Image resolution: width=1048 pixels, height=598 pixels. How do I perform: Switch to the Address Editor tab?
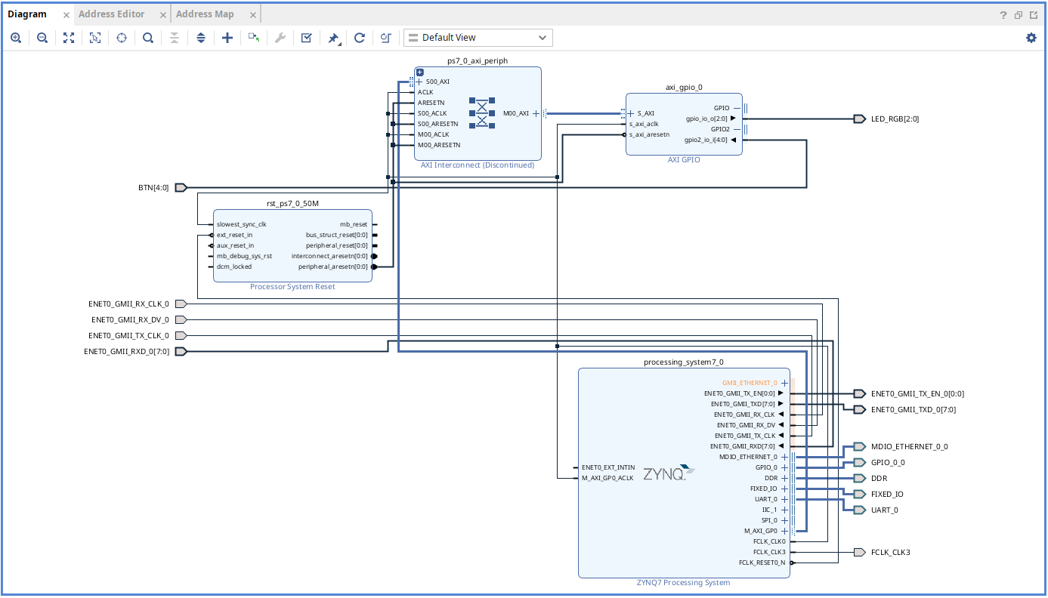[x=111, y=14]
